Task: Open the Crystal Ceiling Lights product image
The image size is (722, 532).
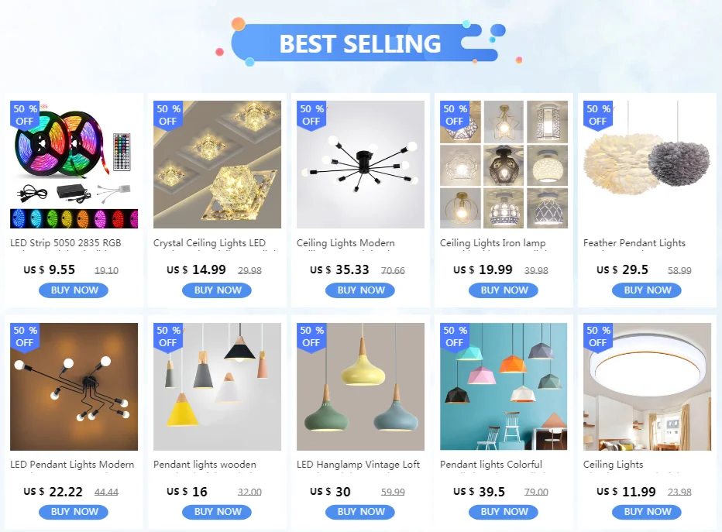Action: (x=217, y=164)
